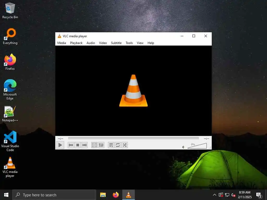The width and height of the screenshot is (267, 200).
Task: Show extended settings equalizer icon
Action: (101, 145)
